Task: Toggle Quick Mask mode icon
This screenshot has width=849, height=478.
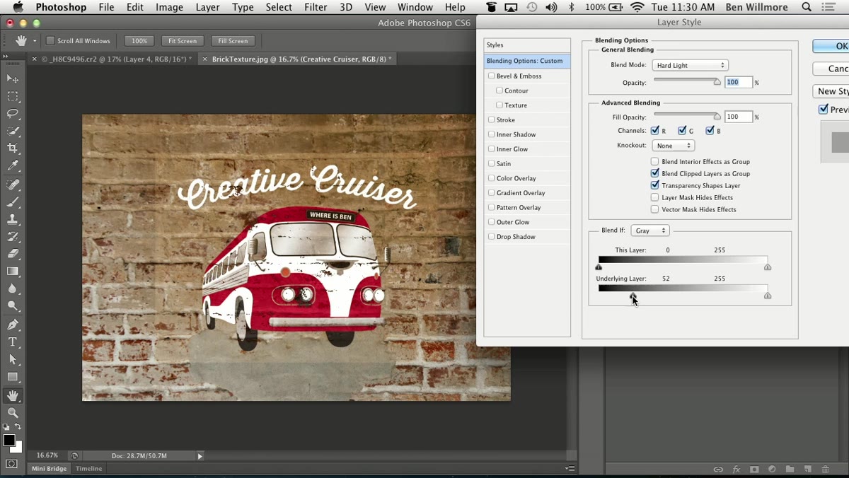Action: (12, 465)
